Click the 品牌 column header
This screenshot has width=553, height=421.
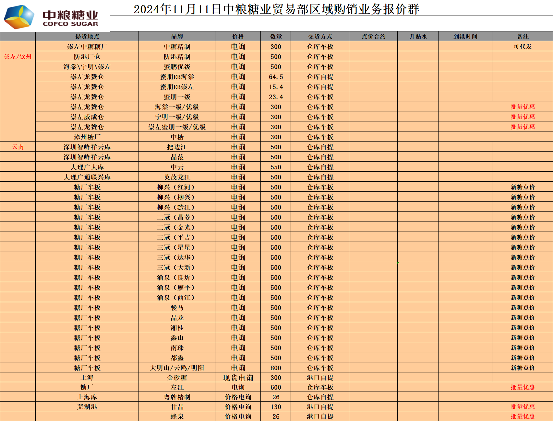point(177,36)
